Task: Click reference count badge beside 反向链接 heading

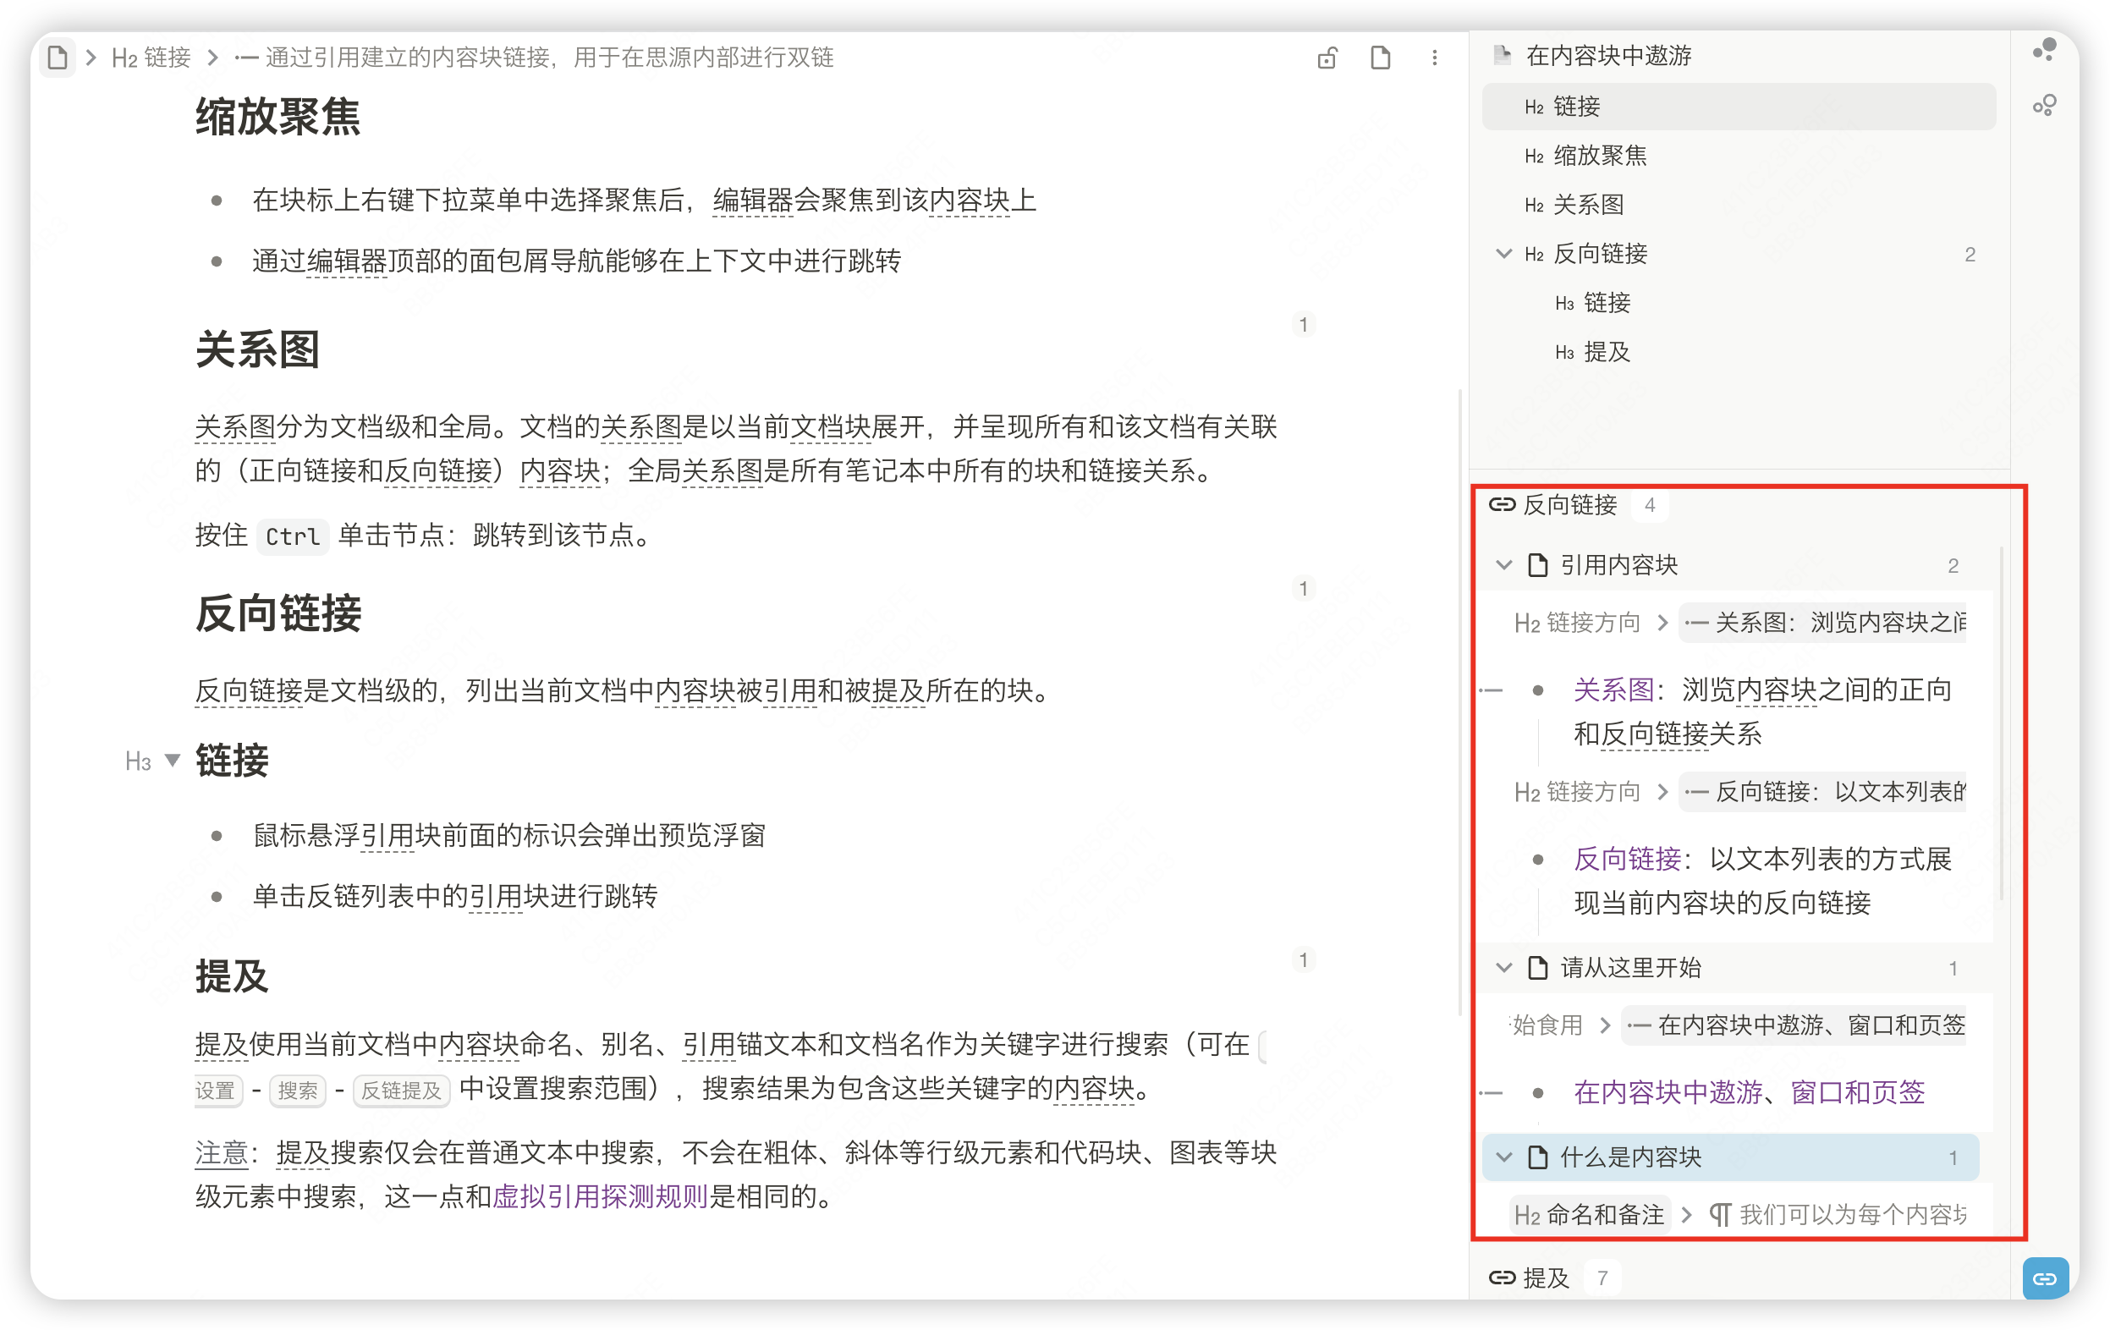Action: [1303, 588]
